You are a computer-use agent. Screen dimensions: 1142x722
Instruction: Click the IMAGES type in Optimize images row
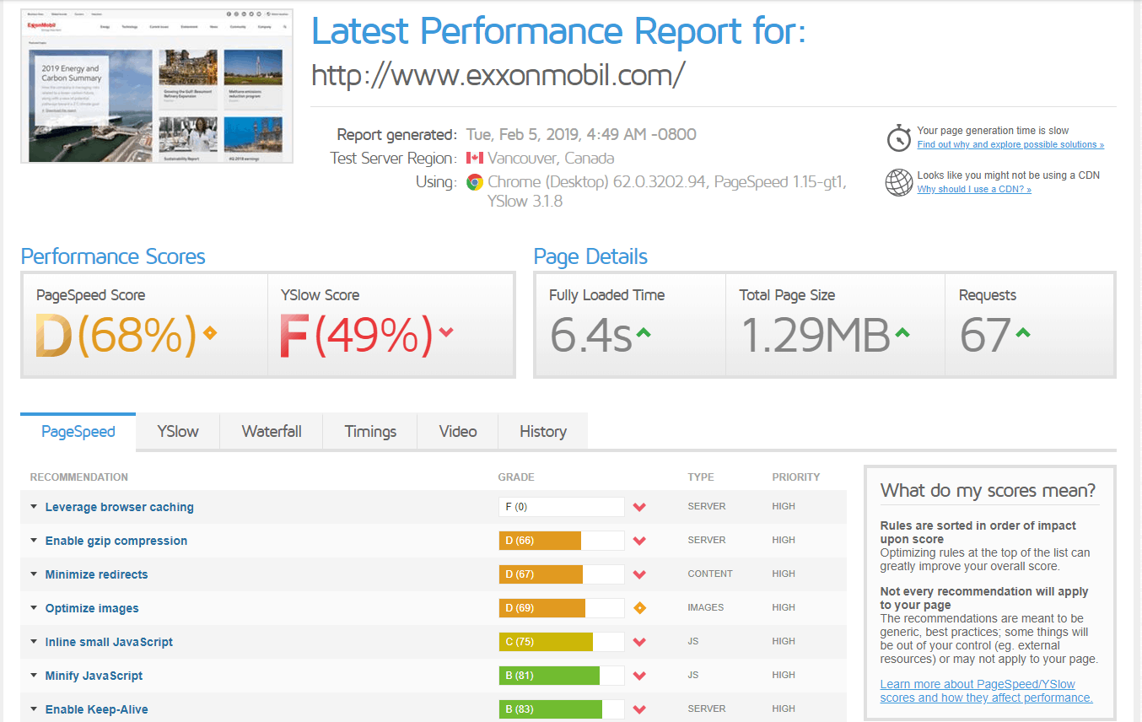706,607
